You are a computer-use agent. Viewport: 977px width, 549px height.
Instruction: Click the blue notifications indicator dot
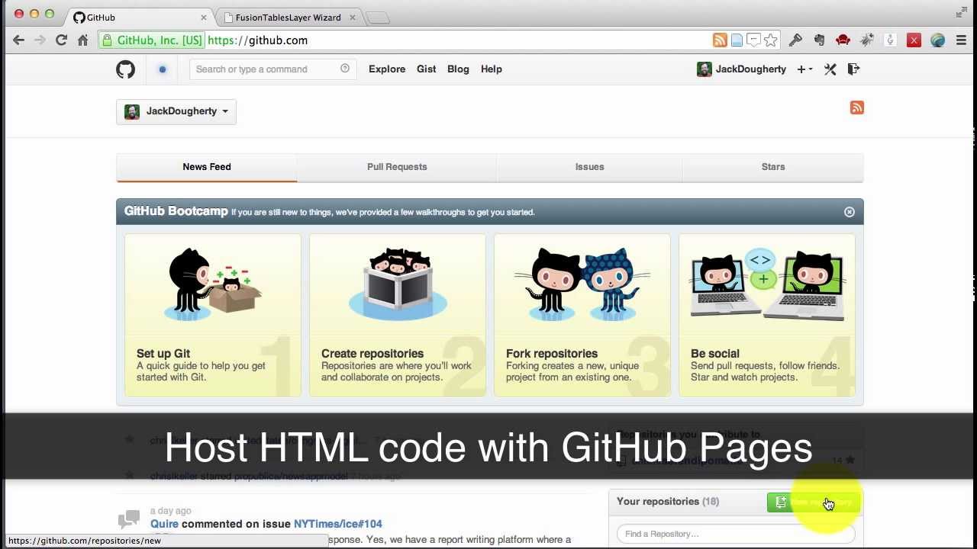(x=162, y=69)
